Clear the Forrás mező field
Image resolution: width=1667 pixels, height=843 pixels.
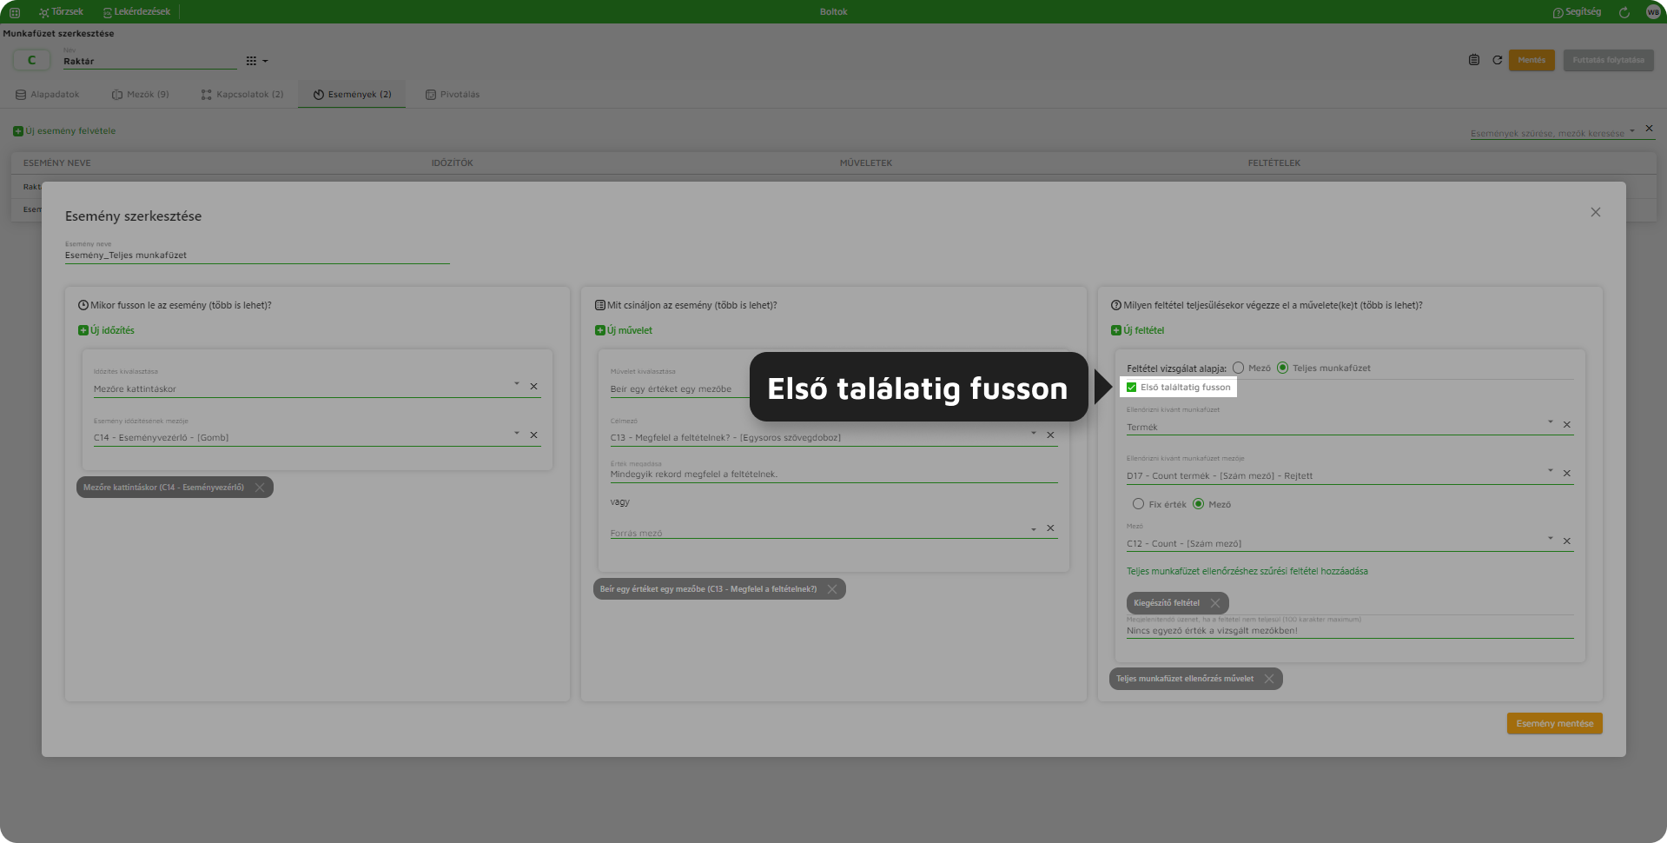coord(1051,528)
